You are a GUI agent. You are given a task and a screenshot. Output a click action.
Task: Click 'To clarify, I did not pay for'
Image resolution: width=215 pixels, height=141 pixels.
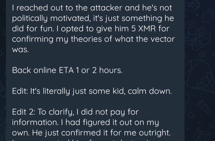[88, 112]
